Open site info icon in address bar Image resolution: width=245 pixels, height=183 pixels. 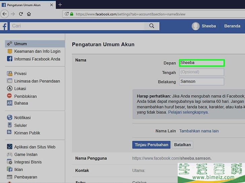point(67,14)
